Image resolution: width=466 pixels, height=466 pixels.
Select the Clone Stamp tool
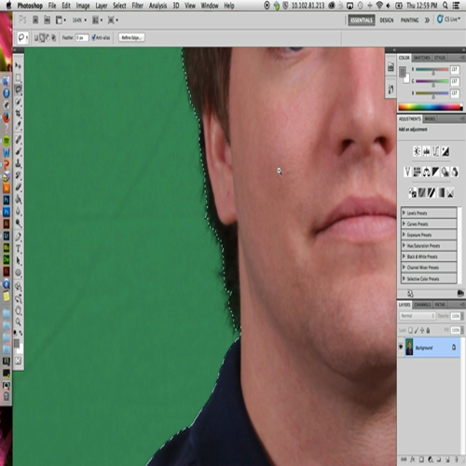click(18, 163)
